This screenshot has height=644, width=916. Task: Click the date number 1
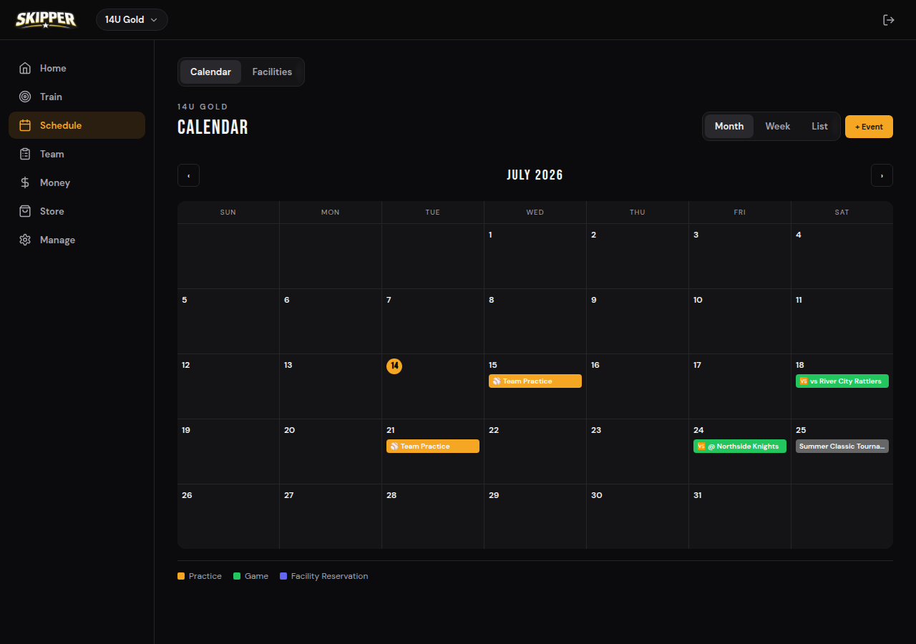tap(490, 235)
